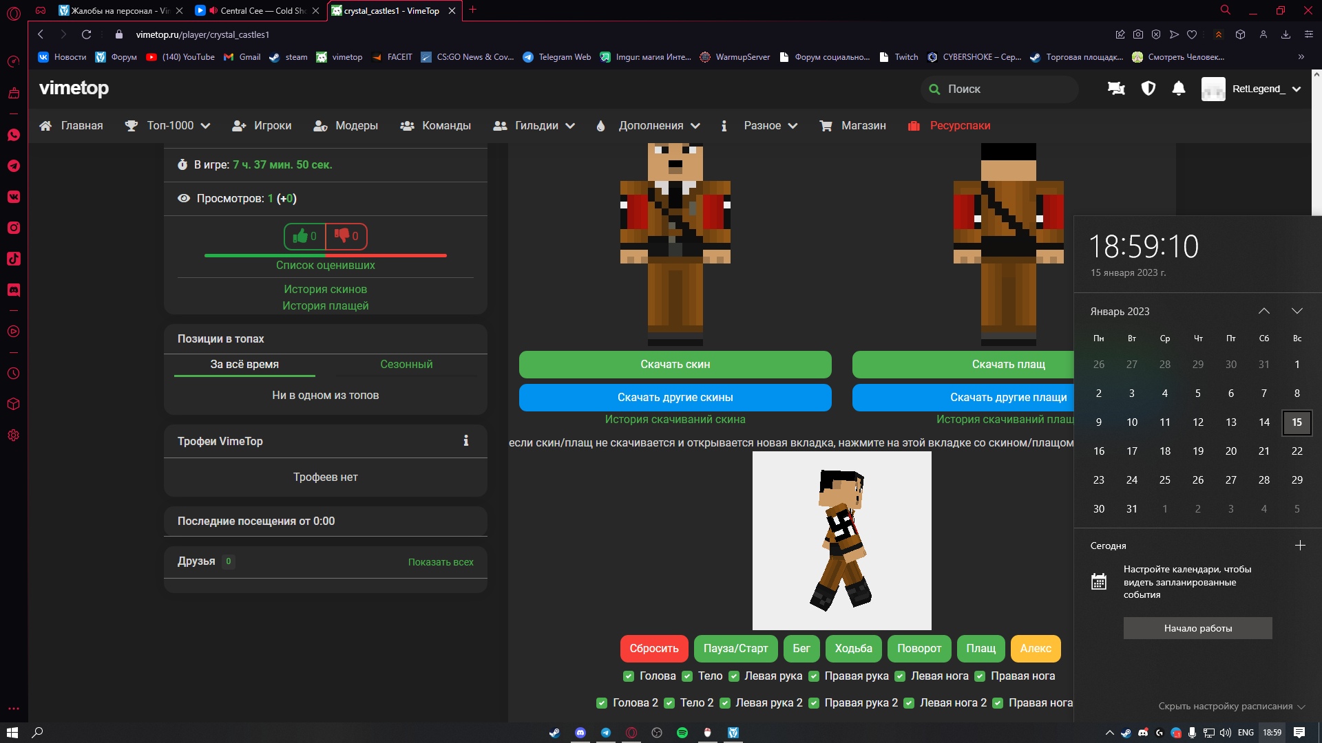Screen dimensions: 1322x743
Task: Disable the Тело 2 checkbox
Action: [669, 703]
